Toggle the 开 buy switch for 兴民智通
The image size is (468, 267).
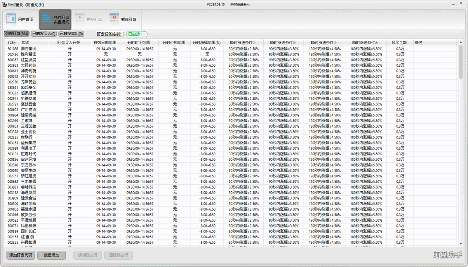[70, 243]
